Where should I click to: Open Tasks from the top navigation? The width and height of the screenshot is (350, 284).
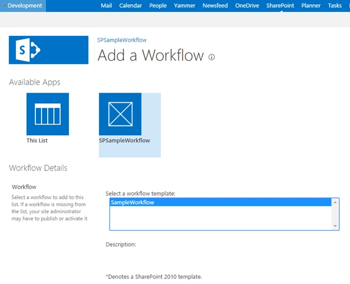335,6
